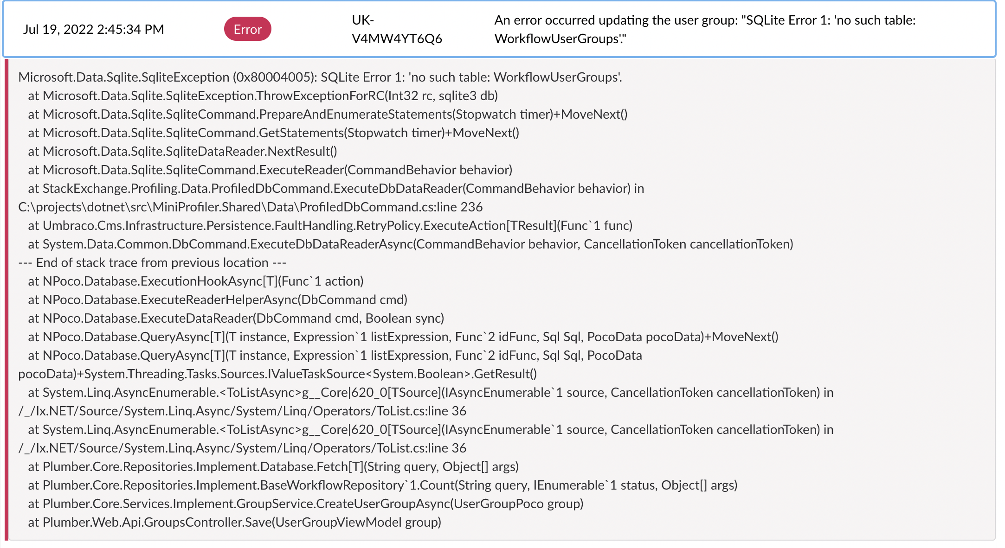
Task: Click the GroupsController.Save stack line
Action: click(234, 522)
